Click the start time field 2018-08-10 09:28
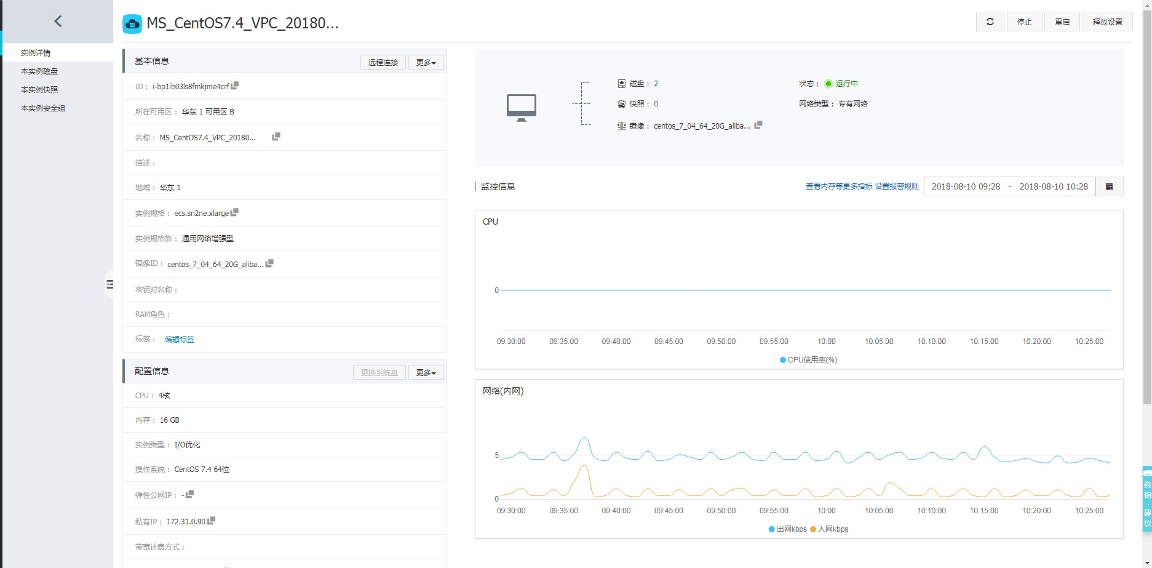The width and height of the screenshot is (1152, 568). [966, 186]
